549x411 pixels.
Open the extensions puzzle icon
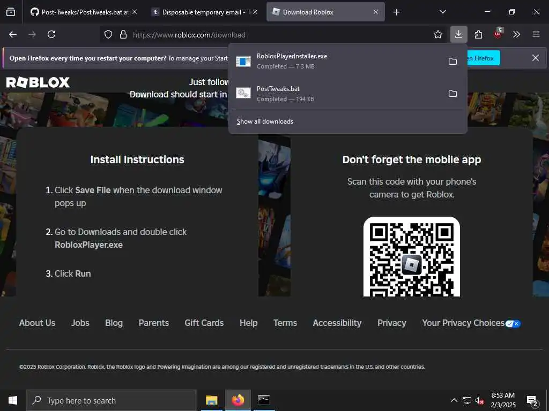pos(478,34)
